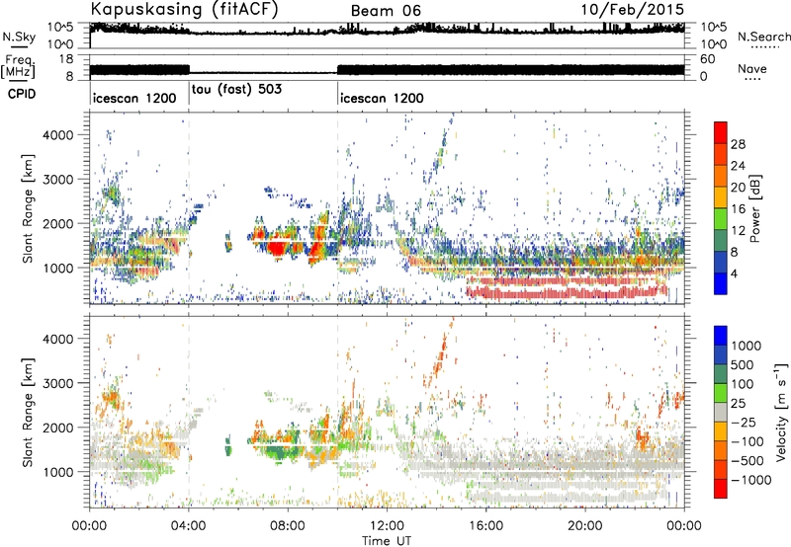The image size is (791, 547).
Task: Click the 'Velocity [m s-1]' colorbar label
Action: (781, 412)
